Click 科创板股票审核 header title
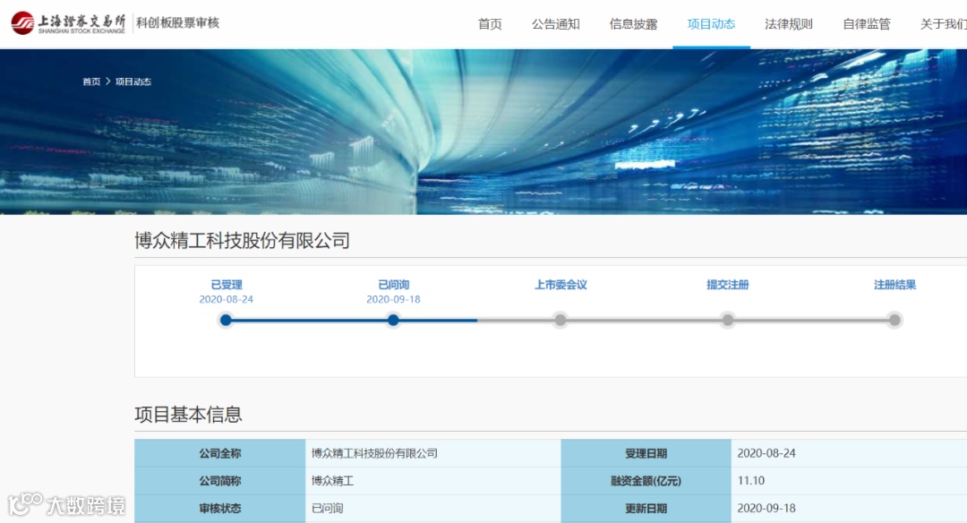Image resolution: width=967 pixels, height=523 pixels. click(x=177, y=22)
